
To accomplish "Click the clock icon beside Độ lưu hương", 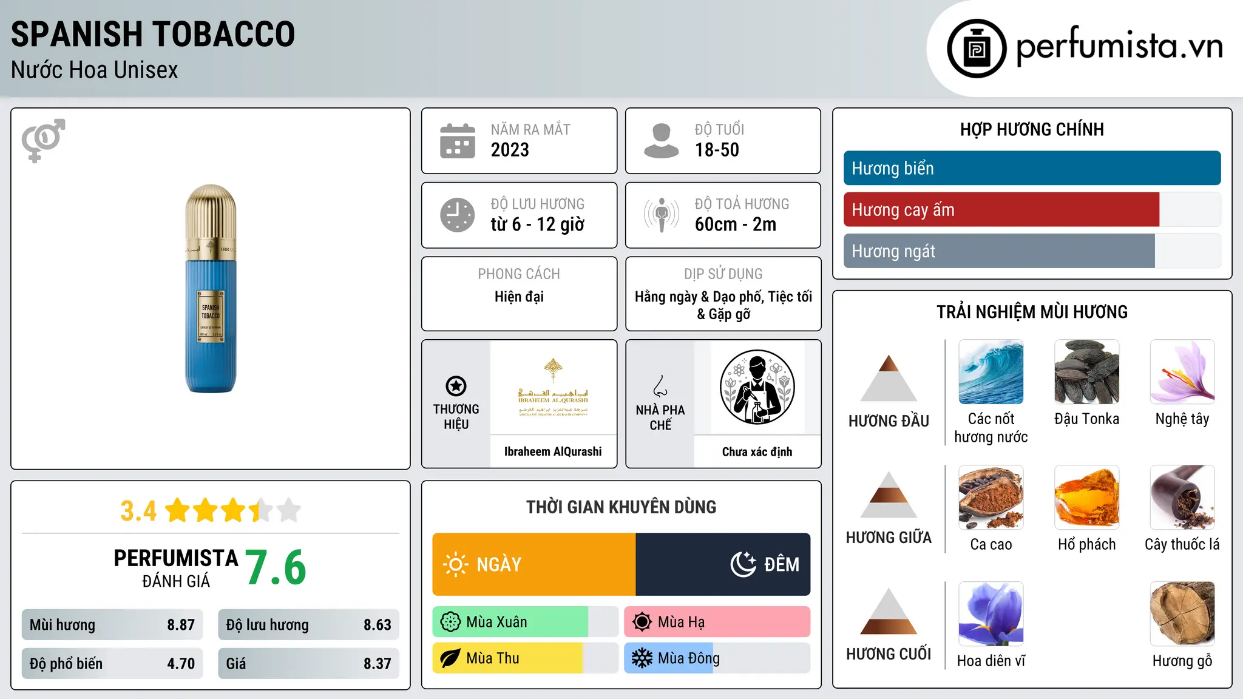I will (x=458, y=215).
